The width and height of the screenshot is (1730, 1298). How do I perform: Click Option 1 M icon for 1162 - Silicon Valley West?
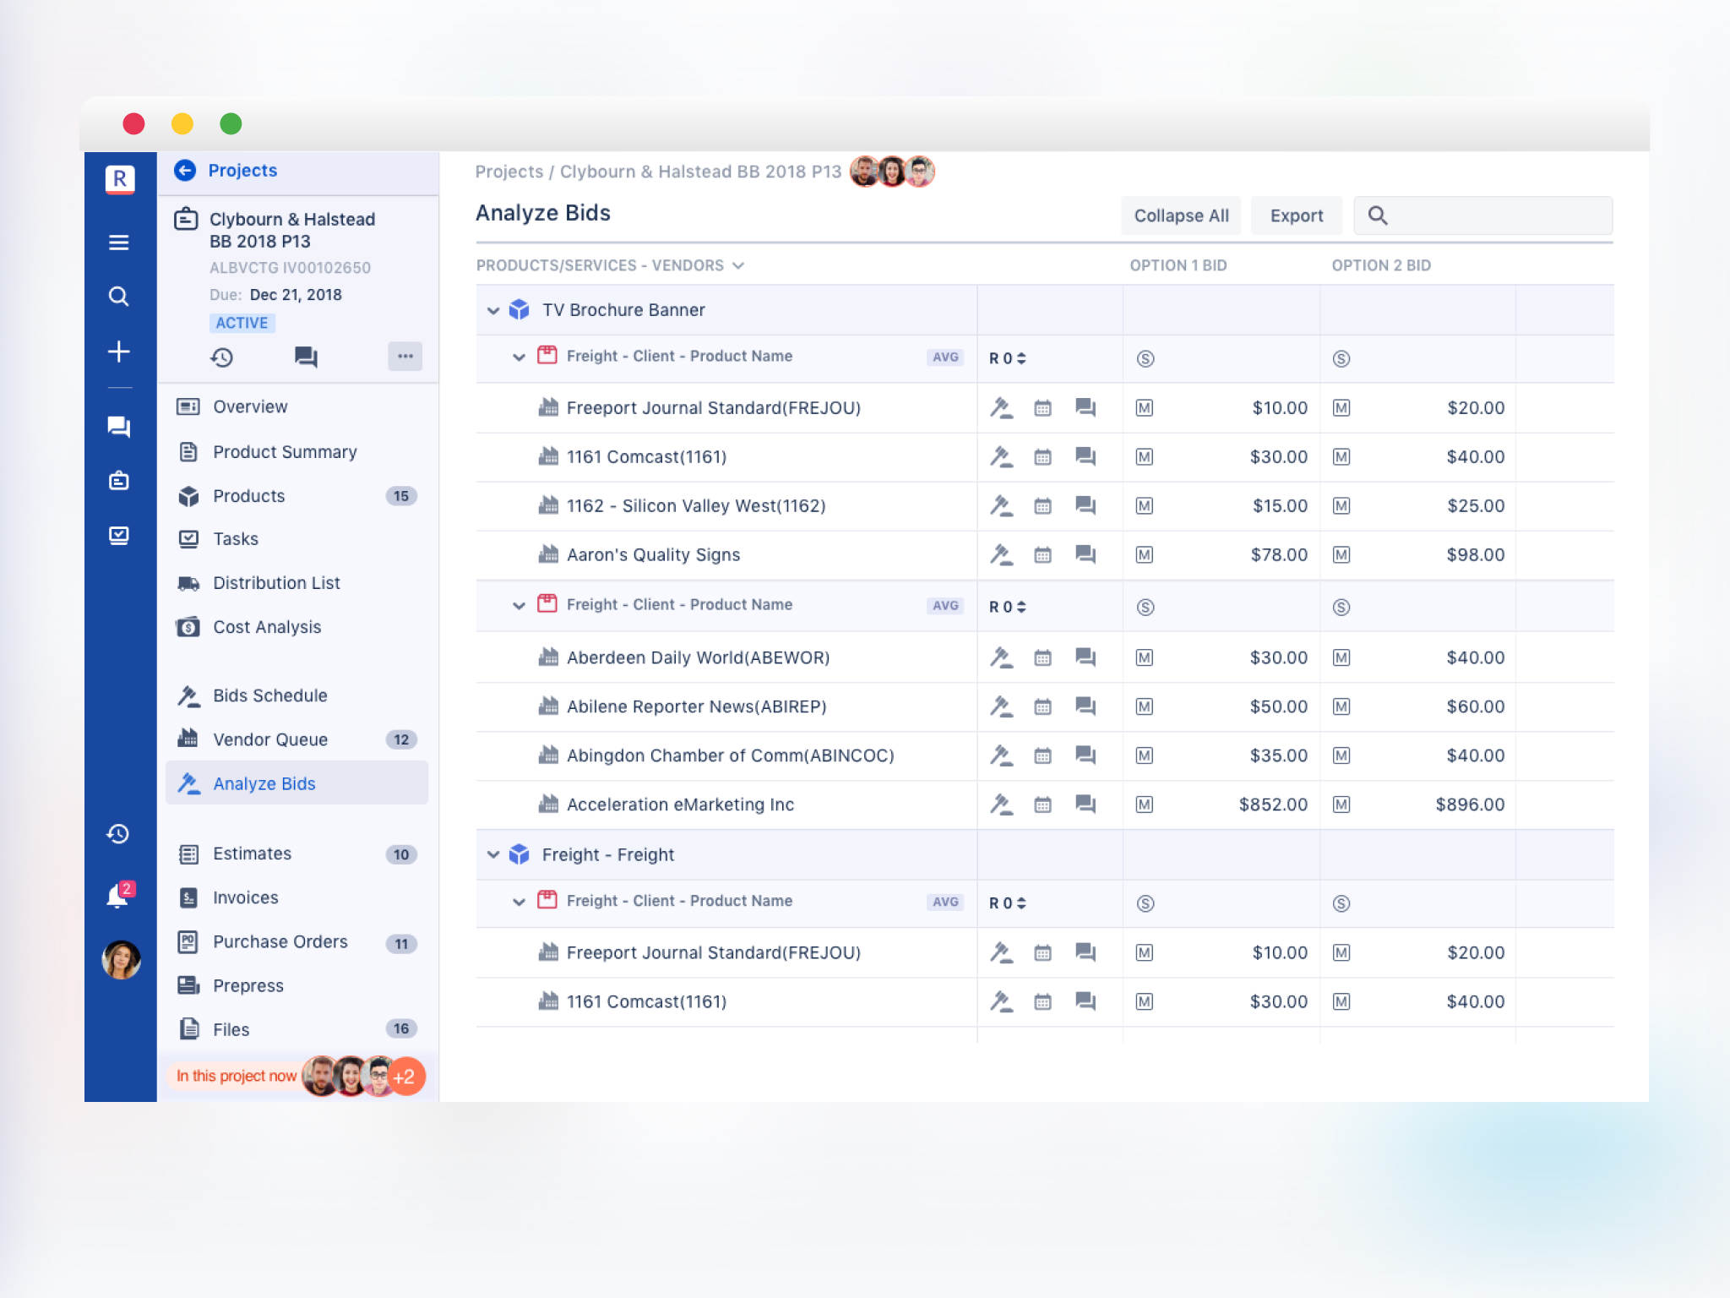click(x=1145, y=506)
